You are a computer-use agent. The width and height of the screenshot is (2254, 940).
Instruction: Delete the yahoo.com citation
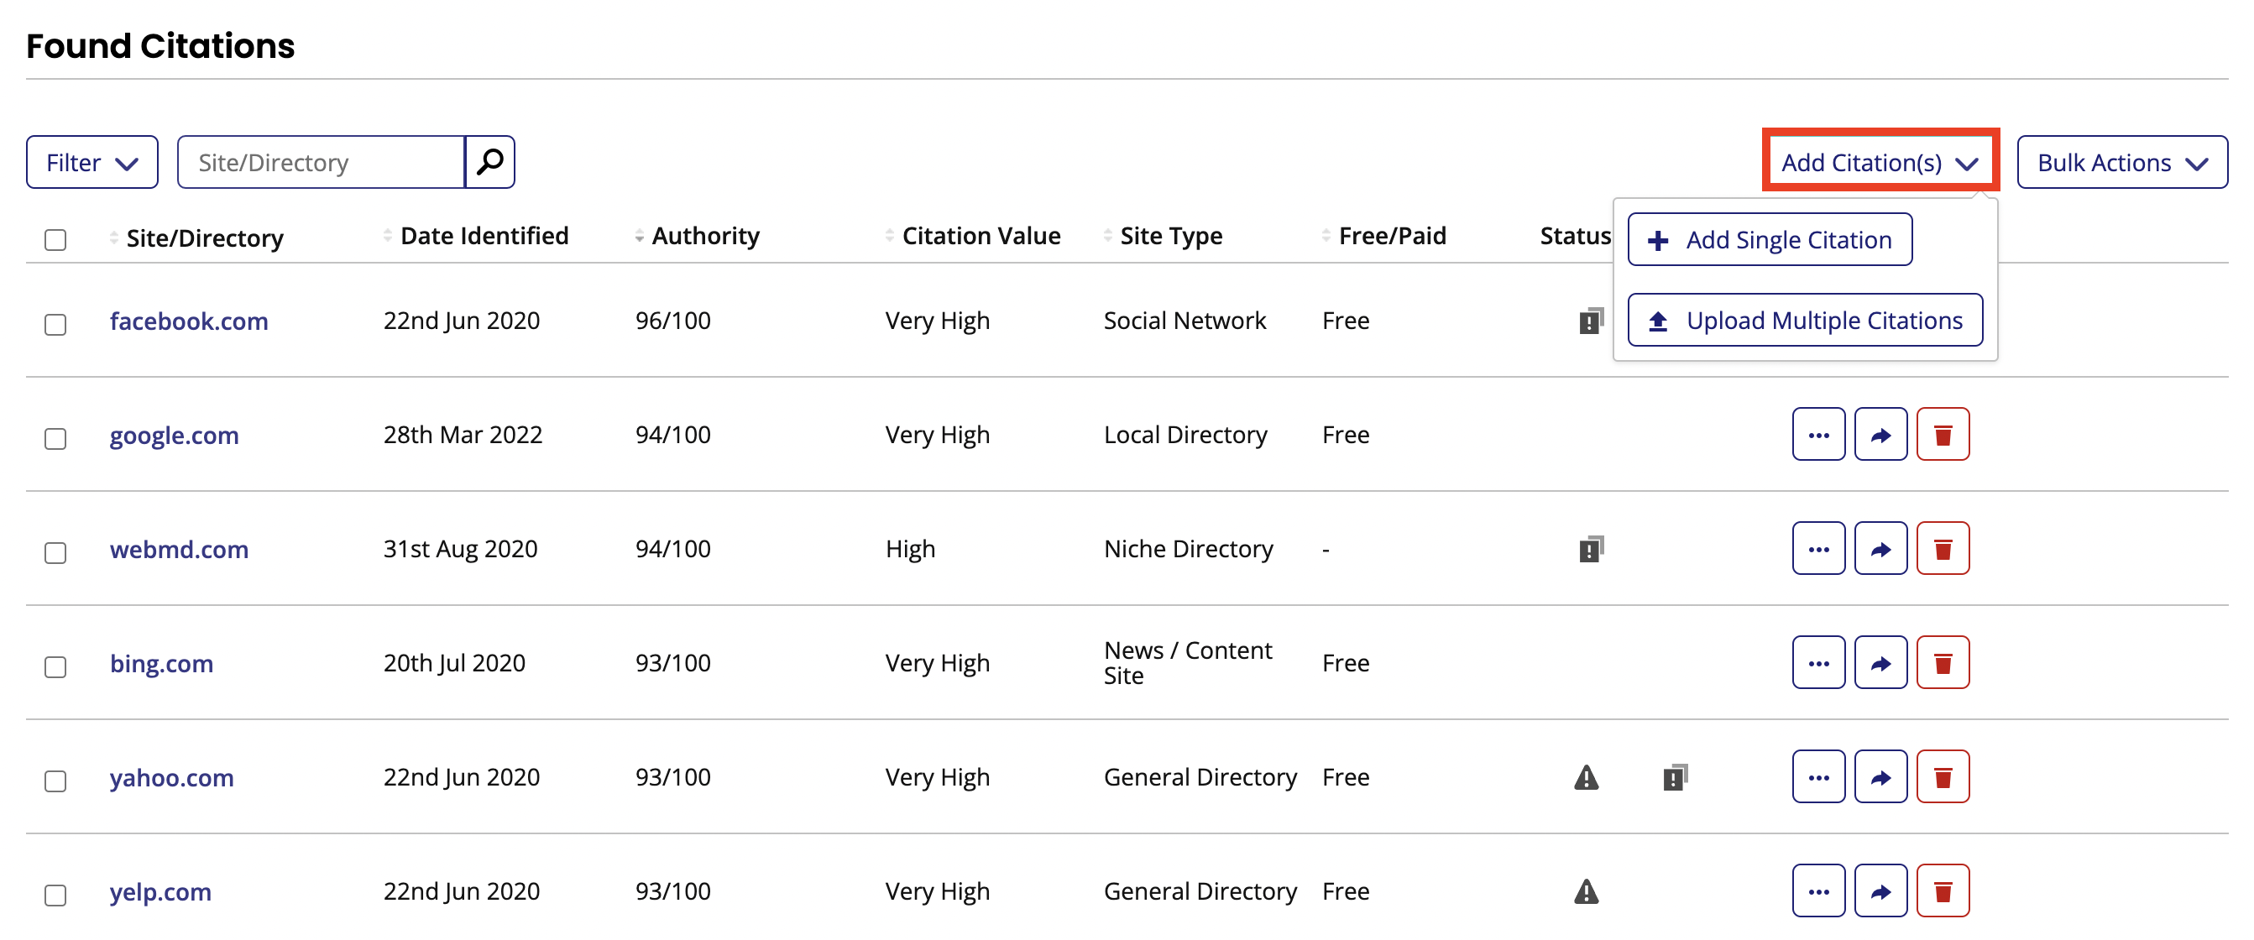click(1943, 776)
